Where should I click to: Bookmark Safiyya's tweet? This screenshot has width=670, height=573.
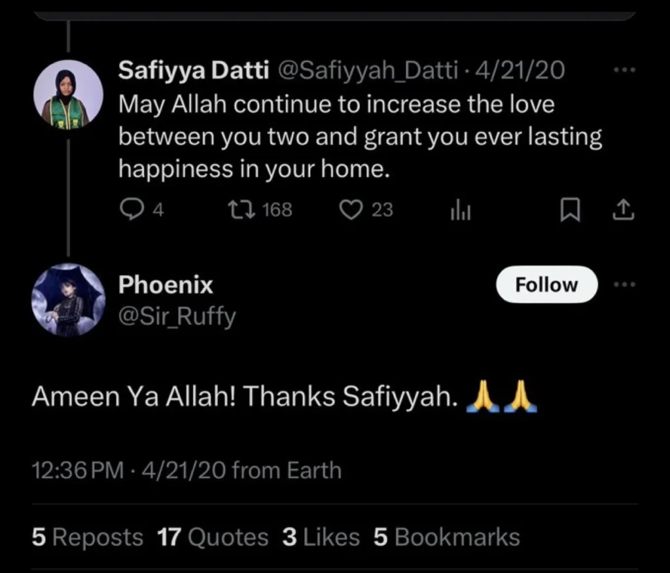click(571, 208)
